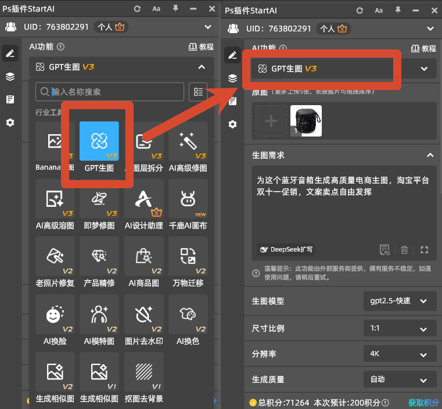
Task: Click the name search input field
Action: tap(110, 92)
